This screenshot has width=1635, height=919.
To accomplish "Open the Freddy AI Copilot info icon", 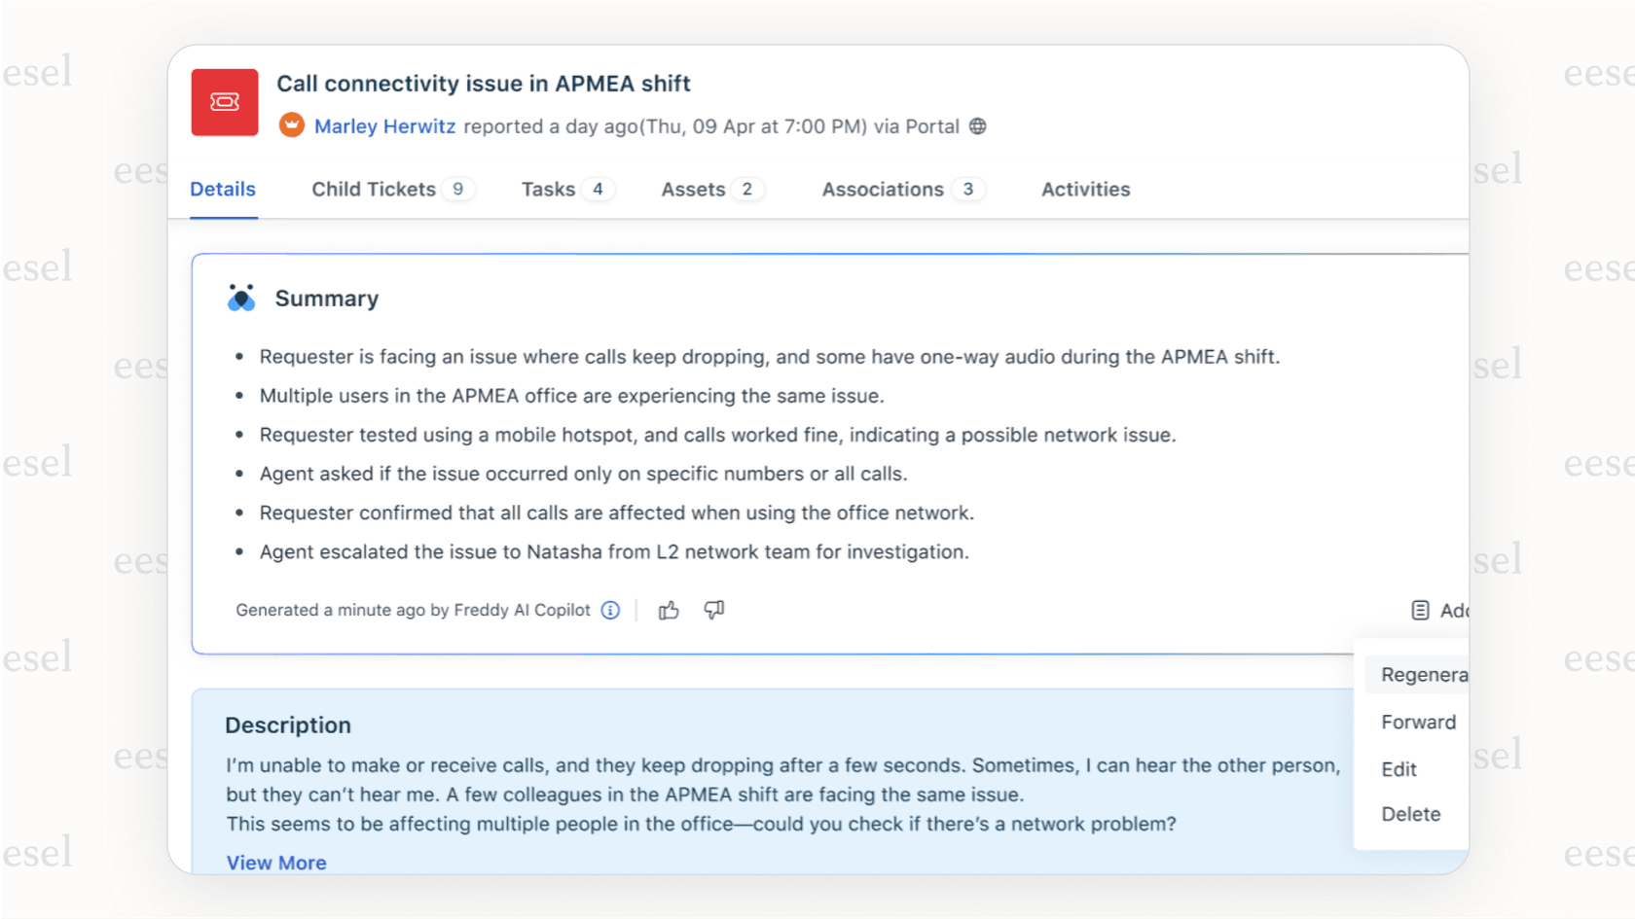I will point(610,610).
